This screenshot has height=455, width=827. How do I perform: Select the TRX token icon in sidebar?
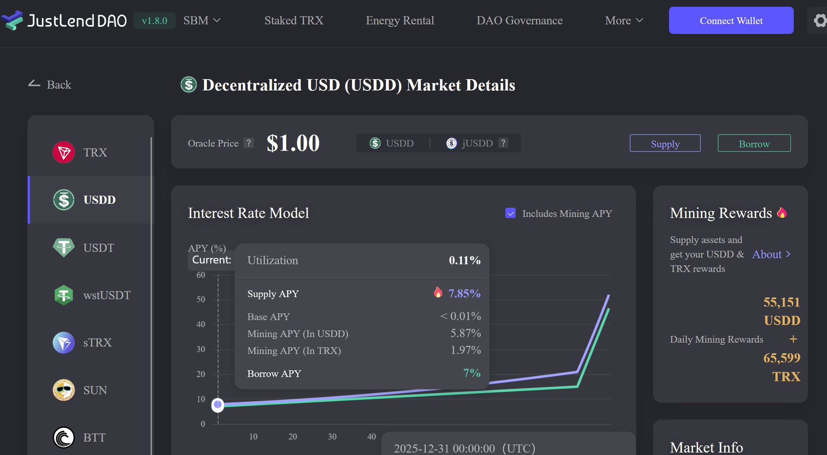pyautogui.click(x=64, y=153)
